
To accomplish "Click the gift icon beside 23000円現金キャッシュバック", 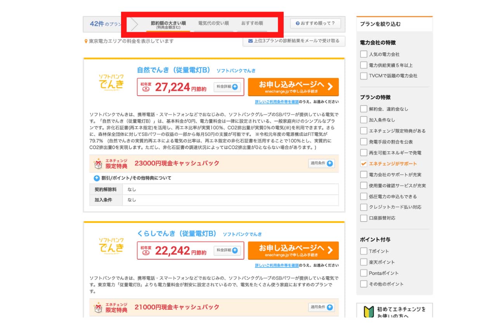I will tap(99, 164).
